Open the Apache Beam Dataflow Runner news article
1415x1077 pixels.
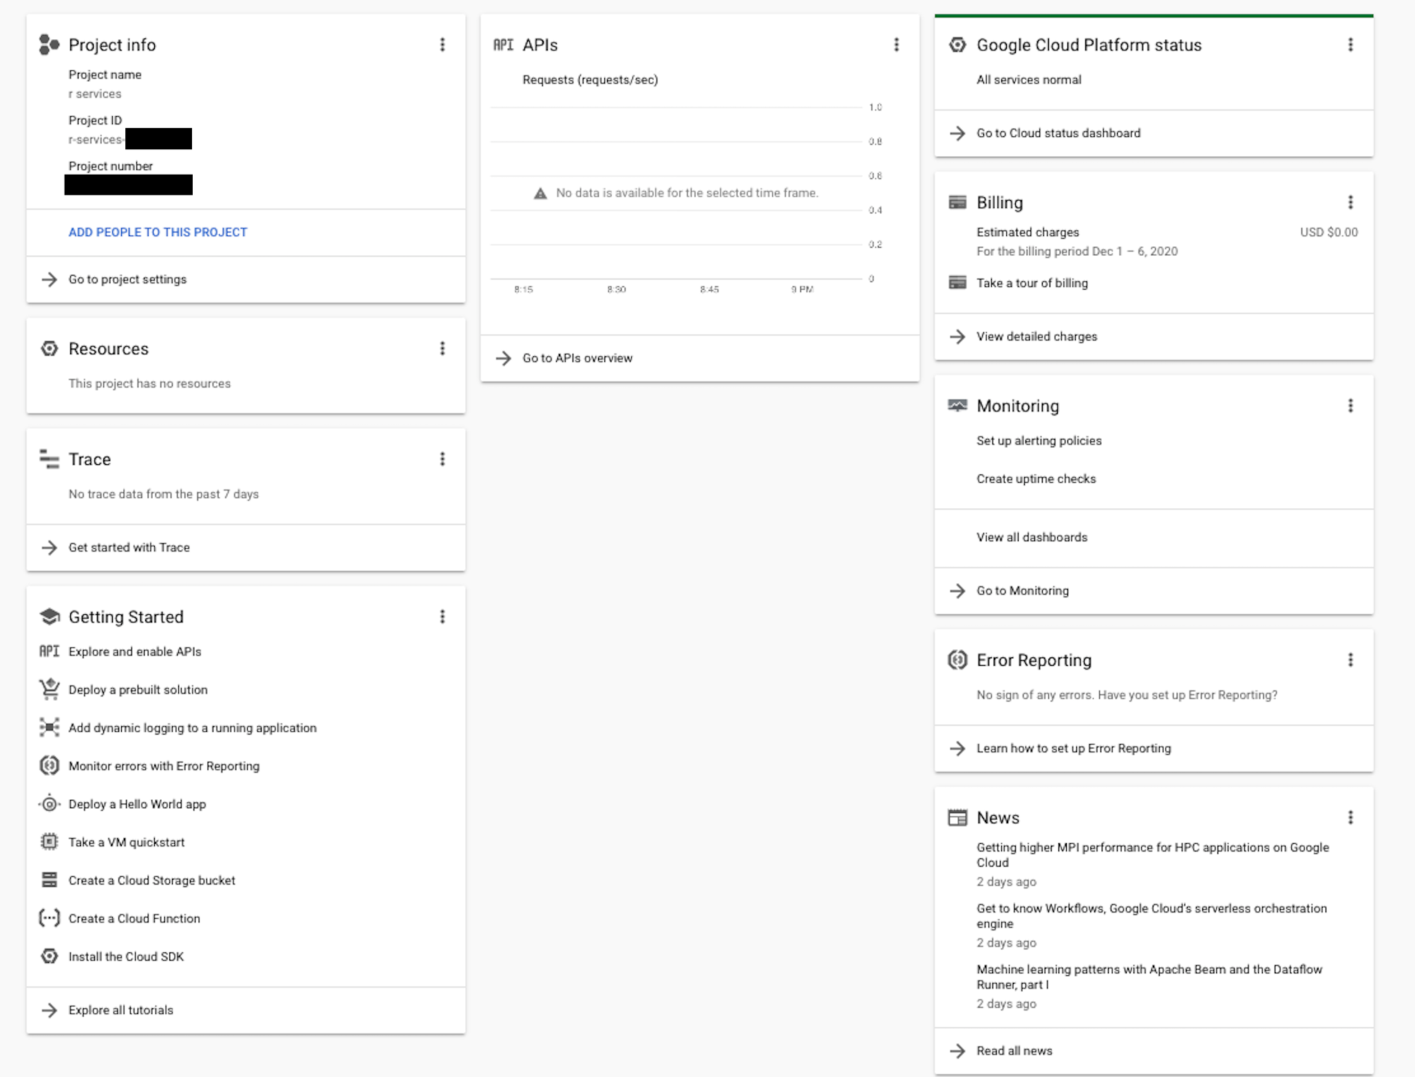point(1149,977)
